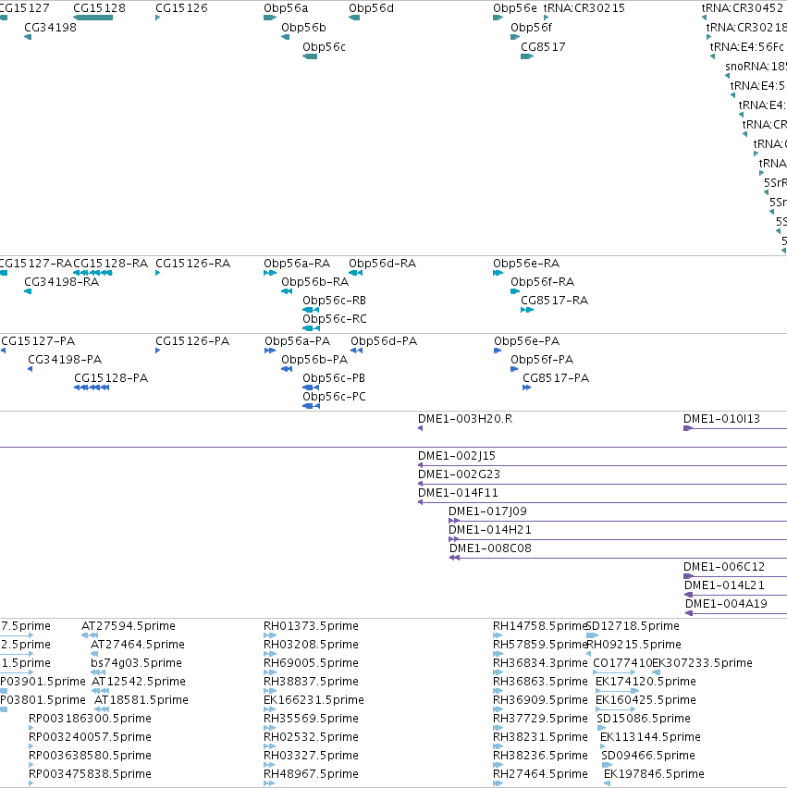Open the CG15126-PA protein label
The image size is (787, 788).
point(192,341)
